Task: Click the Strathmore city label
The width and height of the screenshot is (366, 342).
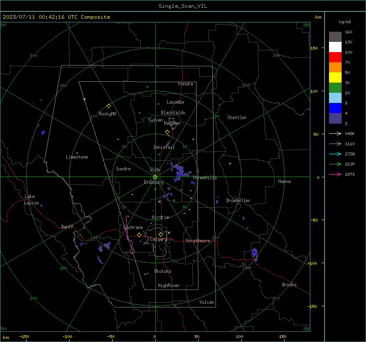Action: click(198, 241)
